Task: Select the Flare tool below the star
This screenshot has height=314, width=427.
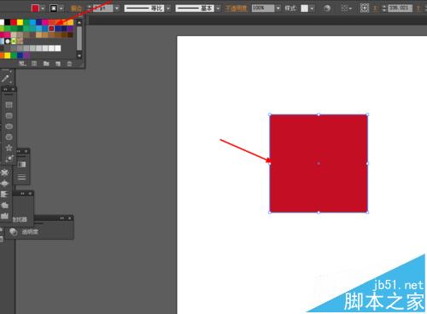Action: pos(9,159)
